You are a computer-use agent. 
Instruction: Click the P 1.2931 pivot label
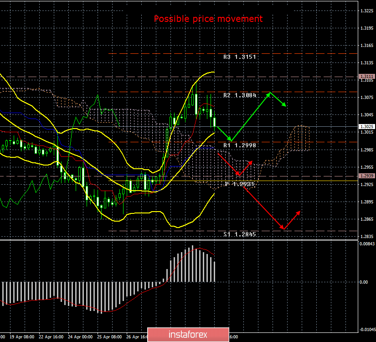[x=240, y=184]
